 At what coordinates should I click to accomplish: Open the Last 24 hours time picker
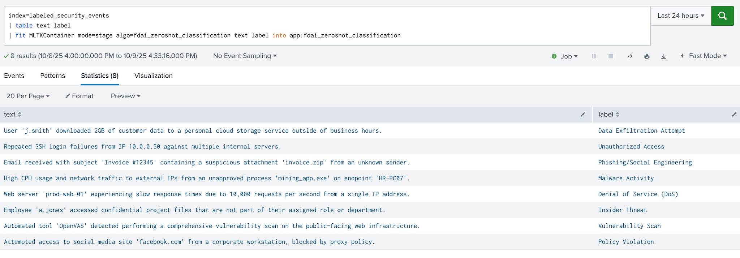[680, 16]
